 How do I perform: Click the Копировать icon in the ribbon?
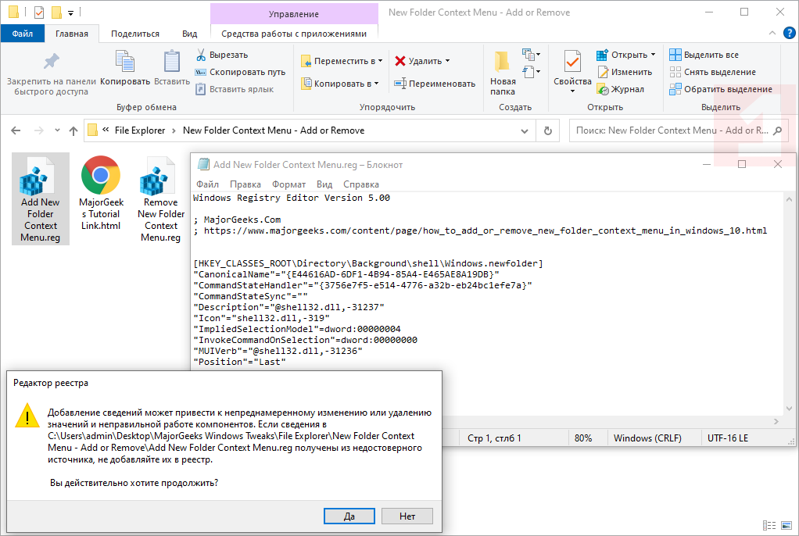(x=125, y=62)
